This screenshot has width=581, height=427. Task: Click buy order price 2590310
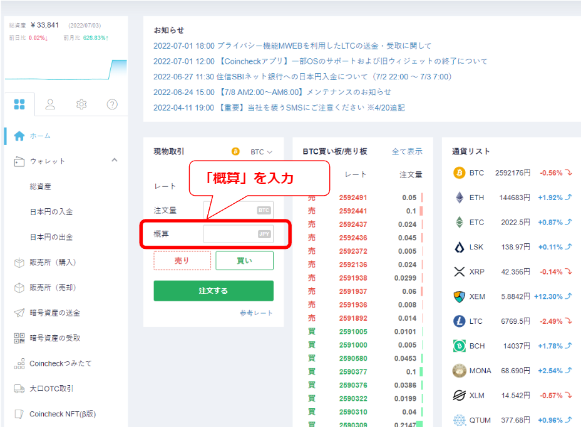click(353, 412)
